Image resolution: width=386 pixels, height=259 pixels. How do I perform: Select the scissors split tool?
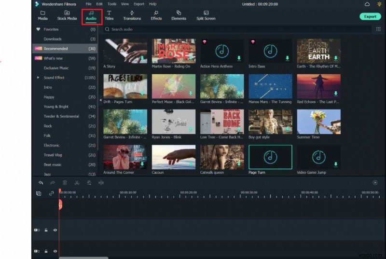[77, 183]
